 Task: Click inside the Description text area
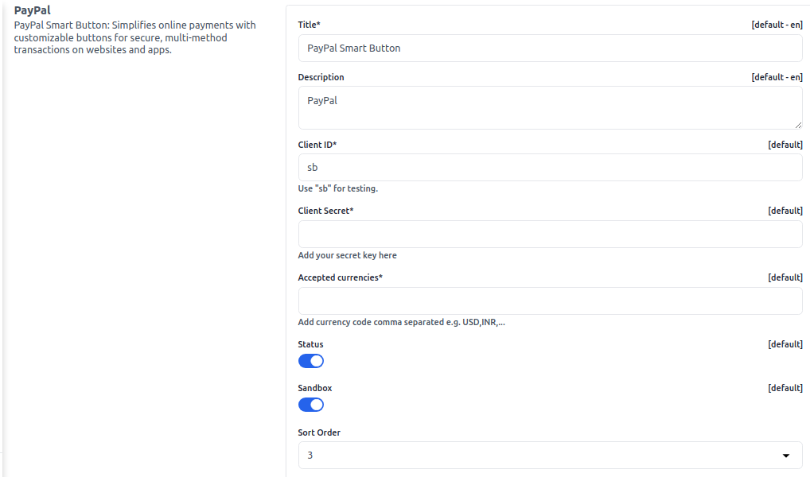click(x=550, y=107)
